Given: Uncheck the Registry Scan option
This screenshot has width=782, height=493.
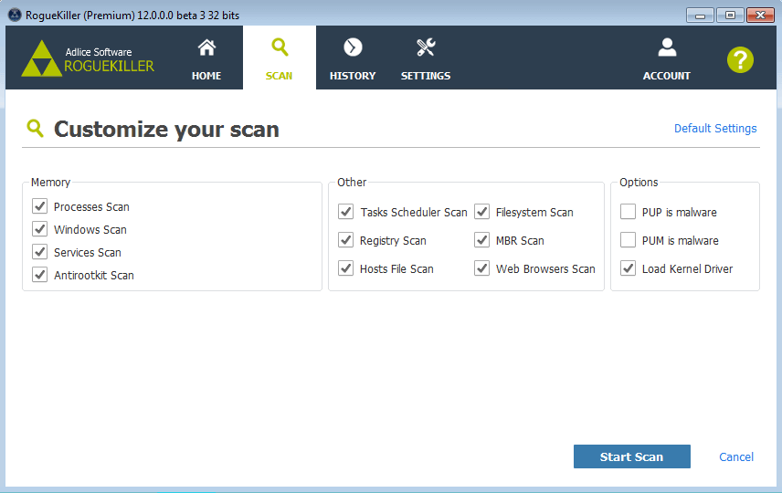Looking at the screenshot, I should [345, 241].
